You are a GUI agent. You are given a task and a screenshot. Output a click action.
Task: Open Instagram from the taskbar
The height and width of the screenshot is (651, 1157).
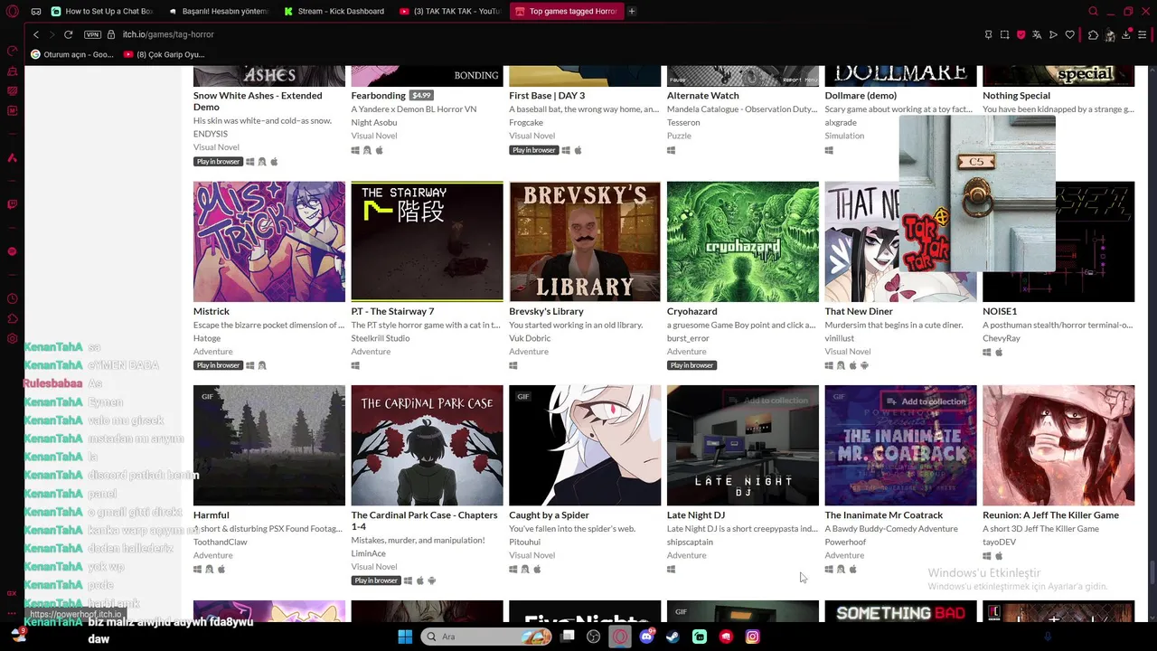[752, 637]
